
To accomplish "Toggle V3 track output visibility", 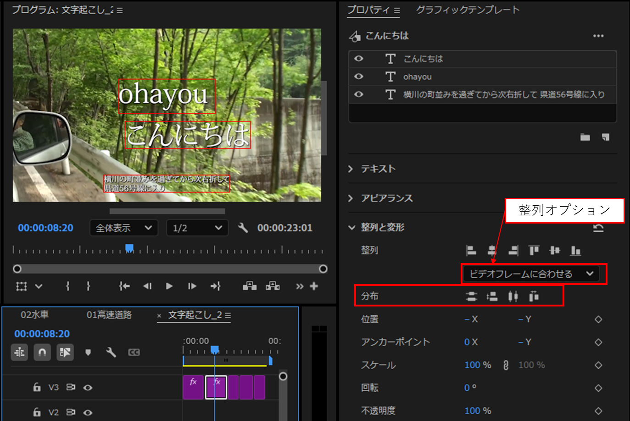I will pos(88,387).
